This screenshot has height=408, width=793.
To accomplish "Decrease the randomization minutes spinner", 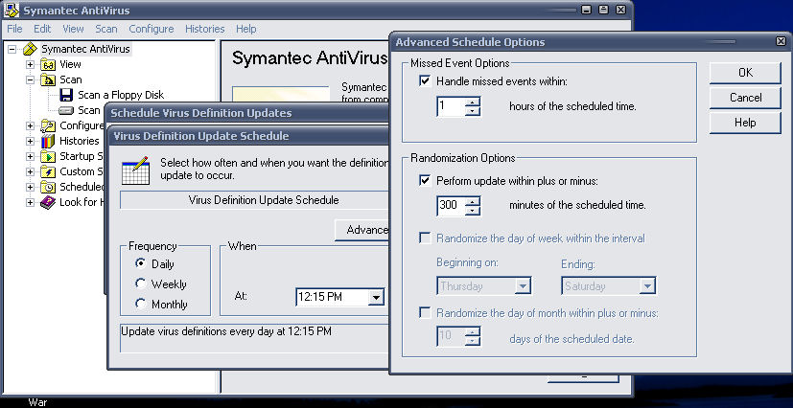I will (473, 211).
